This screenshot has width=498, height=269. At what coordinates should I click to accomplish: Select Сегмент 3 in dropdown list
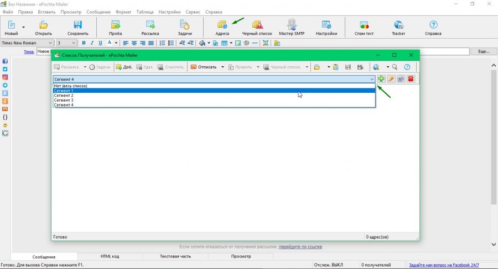(x=214, y=100)
